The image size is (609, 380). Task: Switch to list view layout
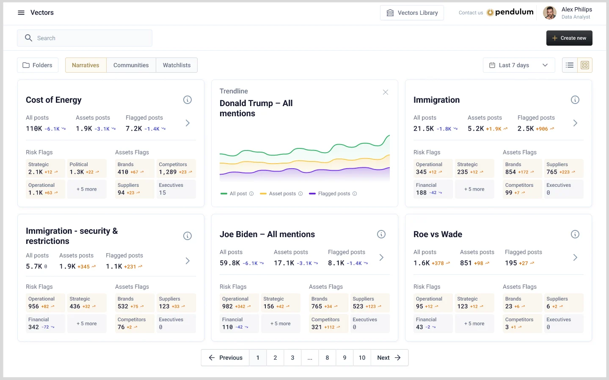[570, 65]
